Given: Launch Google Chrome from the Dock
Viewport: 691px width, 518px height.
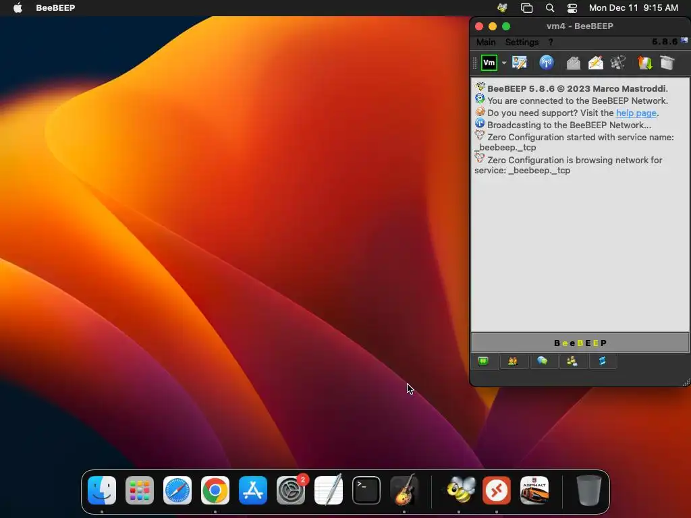Looking at the screenshot, I should [215, 490].
